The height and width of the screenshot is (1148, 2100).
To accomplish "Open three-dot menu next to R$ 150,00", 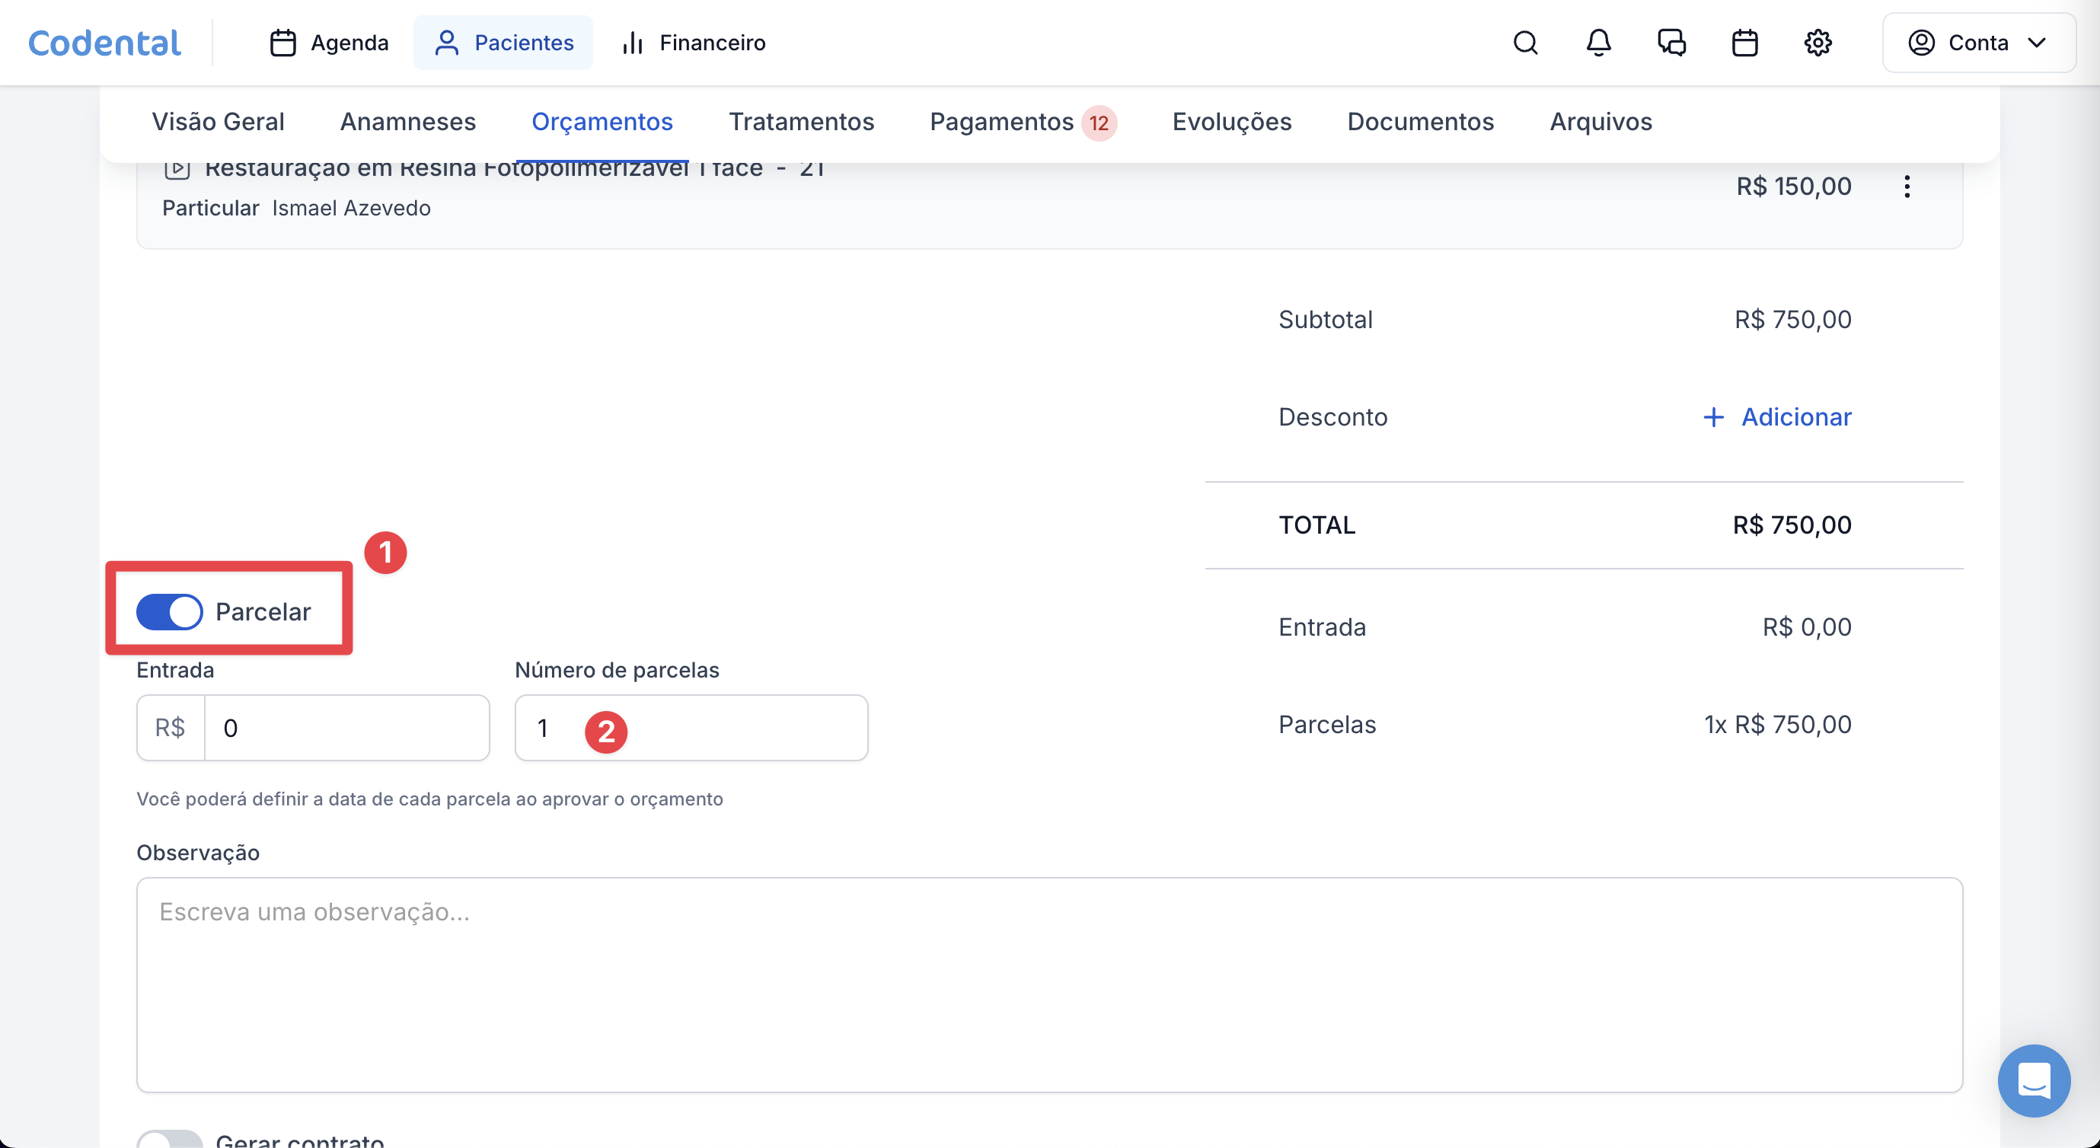I will [x=1907, y=187].
